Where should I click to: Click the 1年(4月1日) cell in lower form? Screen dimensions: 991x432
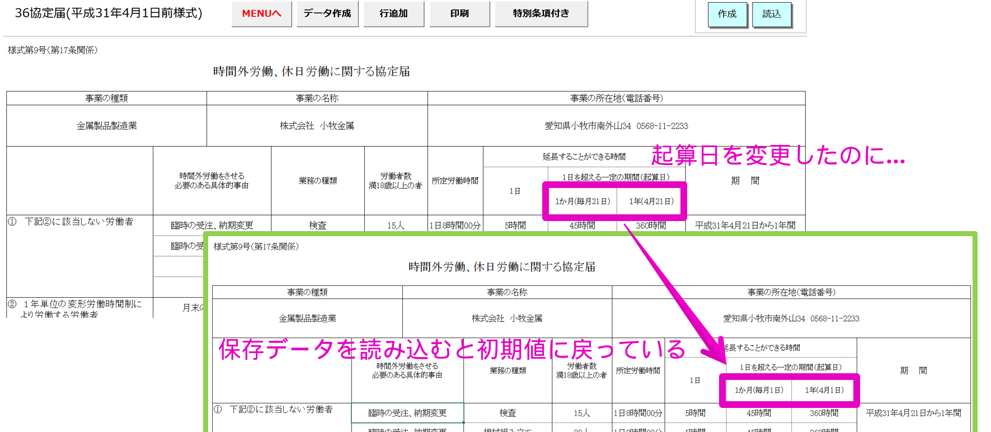[x=824, y=390]
